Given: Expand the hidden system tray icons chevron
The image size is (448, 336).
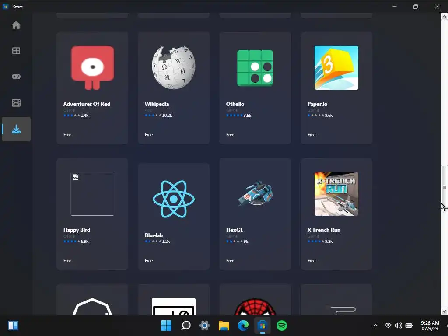Looking at the screenshot, I should (375, 325).
